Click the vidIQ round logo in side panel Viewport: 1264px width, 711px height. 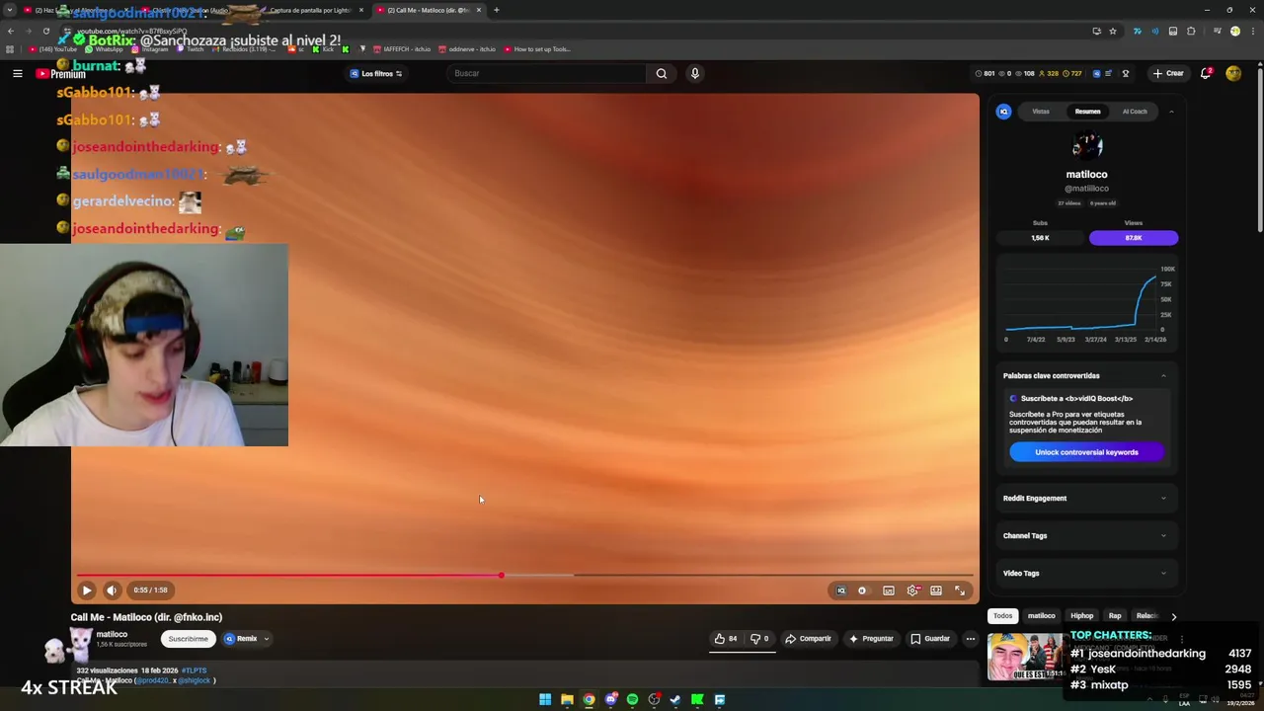[1003, 112]
